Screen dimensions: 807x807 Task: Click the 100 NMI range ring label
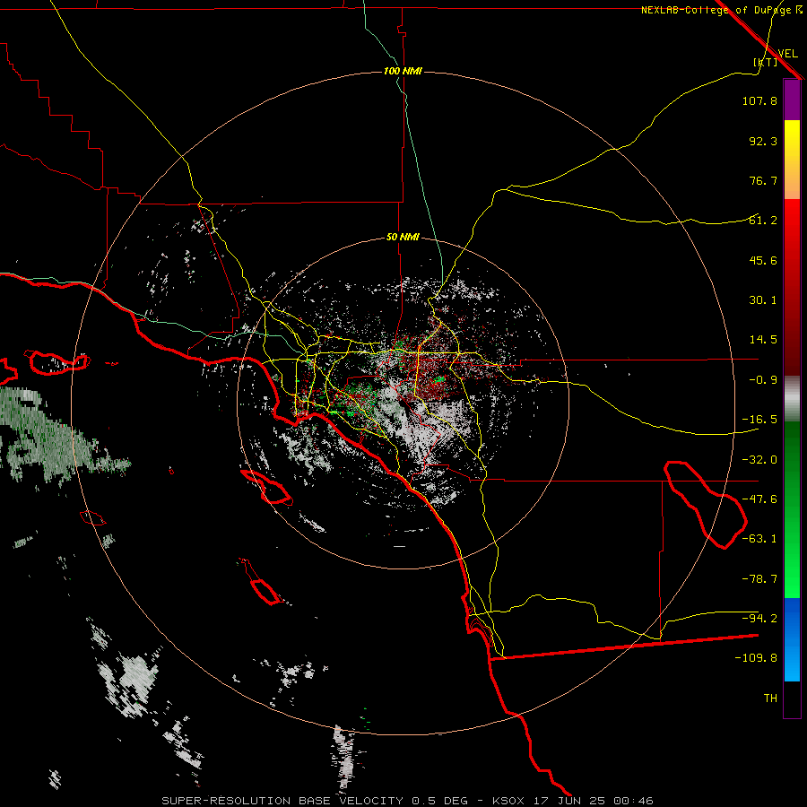pyautogui.click(x=403, y=71)
